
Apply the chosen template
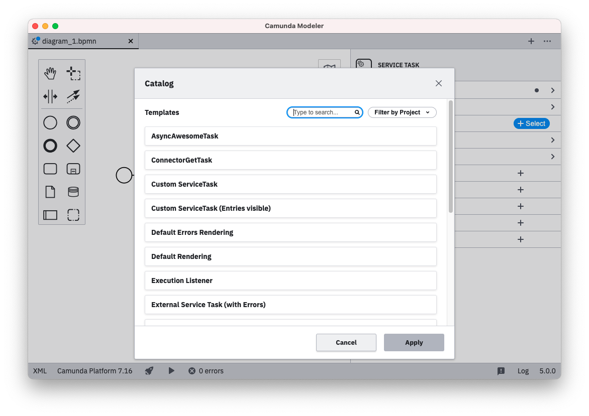point(414,342)
